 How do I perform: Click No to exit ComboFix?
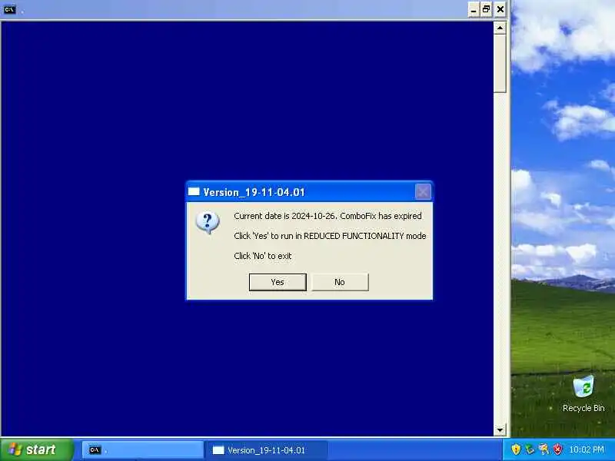pos(340,282)
